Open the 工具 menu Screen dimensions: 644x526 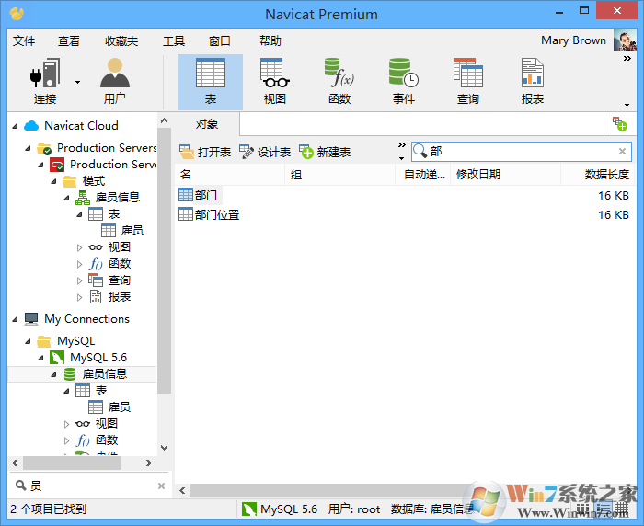point(174,40)
